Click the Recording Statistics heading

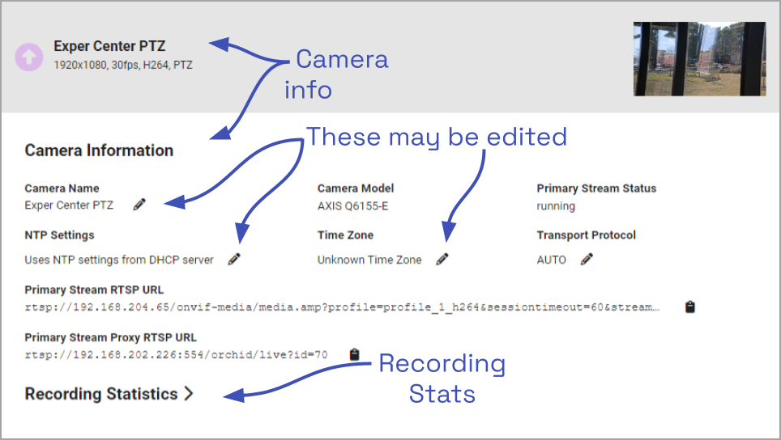point(101,394)
